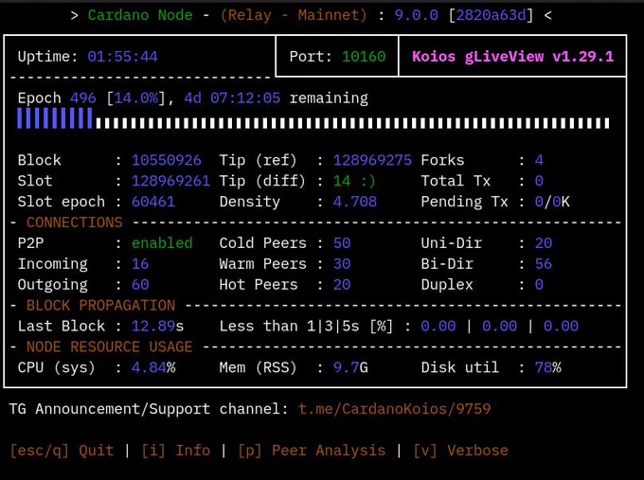Click the Slot epoch value 60461
This screenshot has height=480, width=644.
tap(153, 202)
